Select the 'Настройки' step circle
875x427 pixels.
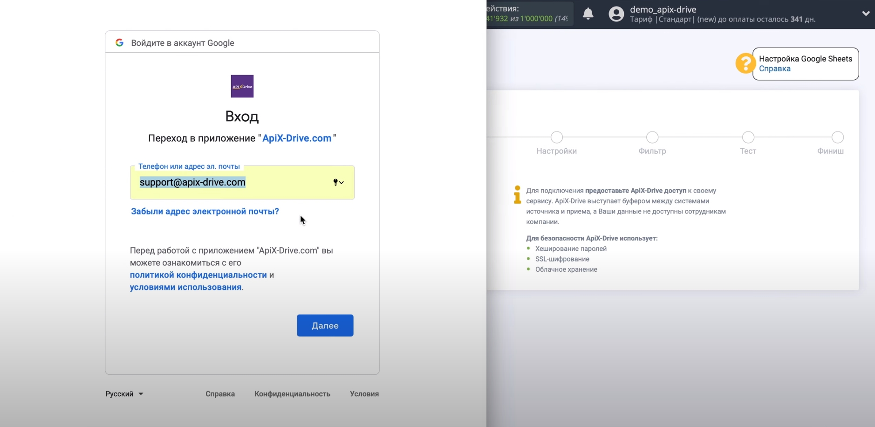pyautogui.click(x=557, y=137)
